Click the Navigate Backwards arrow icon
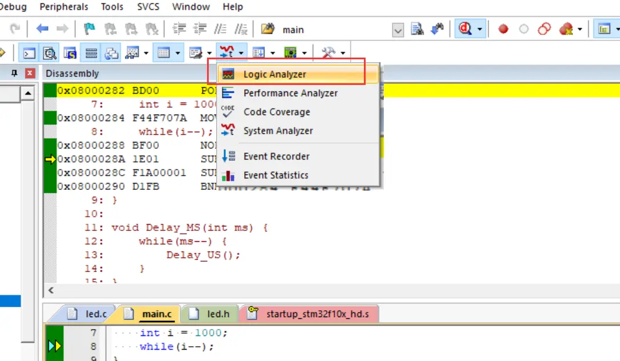Viewport: 620px width, 361px height. point(42,29)
